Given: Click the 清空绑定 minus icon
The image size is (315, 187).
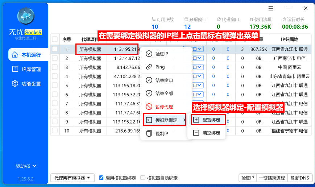Looking at the screenshot, I should coord(196,133).
